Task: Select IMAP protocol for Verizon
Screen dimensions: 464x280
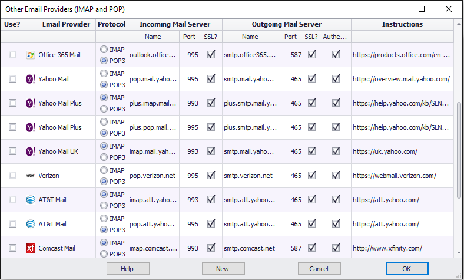Action: point(104,170)
